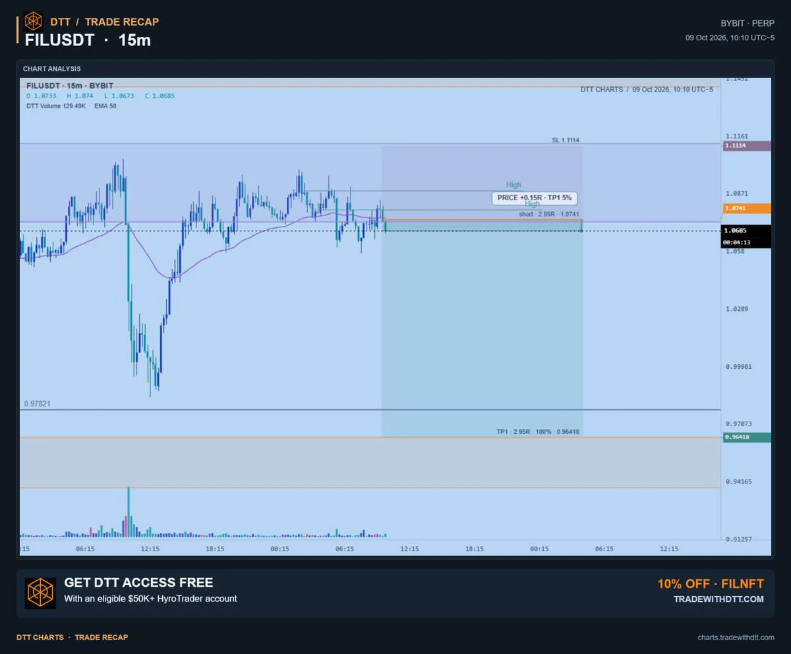Select the 0.97821 level label
791x654 pixels.
pyautogui.click(x=37, y=404)
